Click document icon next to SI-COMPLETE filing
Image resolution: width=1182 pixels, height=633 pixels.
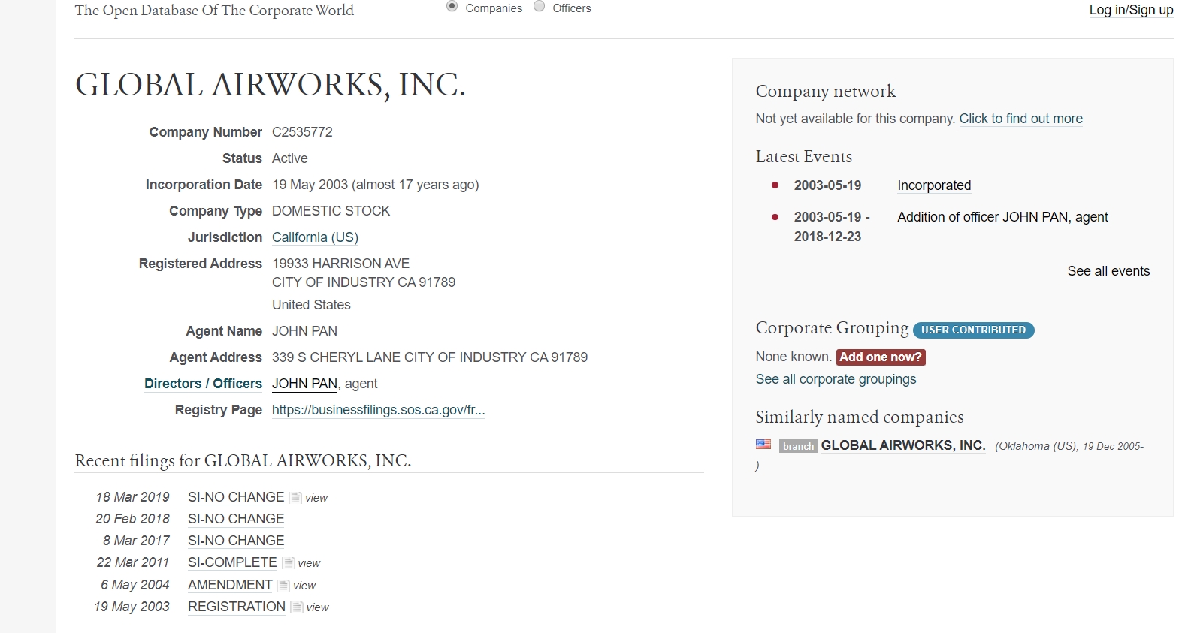pos(289,563)
